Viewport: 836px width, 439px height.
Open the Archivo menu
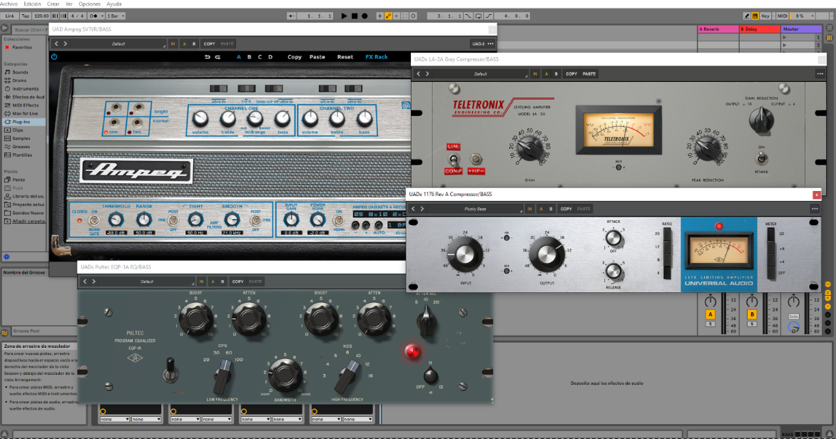9,4
